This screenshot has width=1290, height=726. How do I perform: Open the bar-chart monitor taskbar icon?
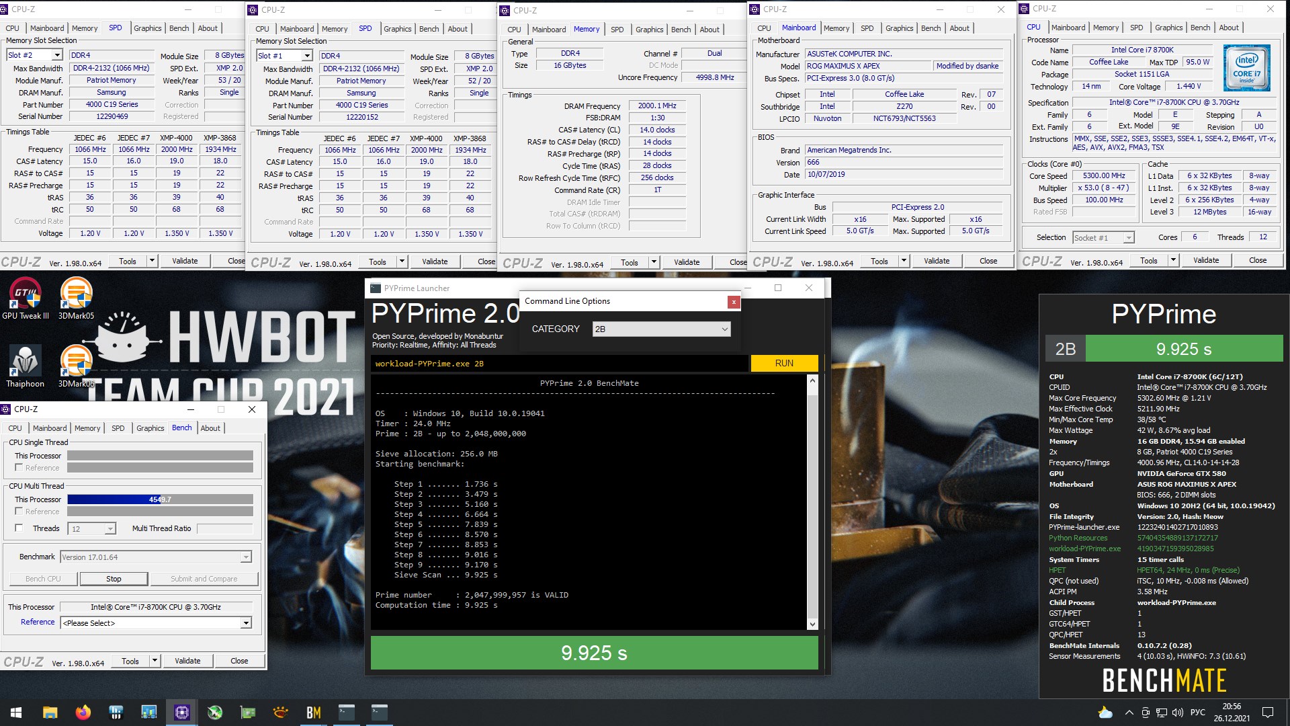coord(149,713)
